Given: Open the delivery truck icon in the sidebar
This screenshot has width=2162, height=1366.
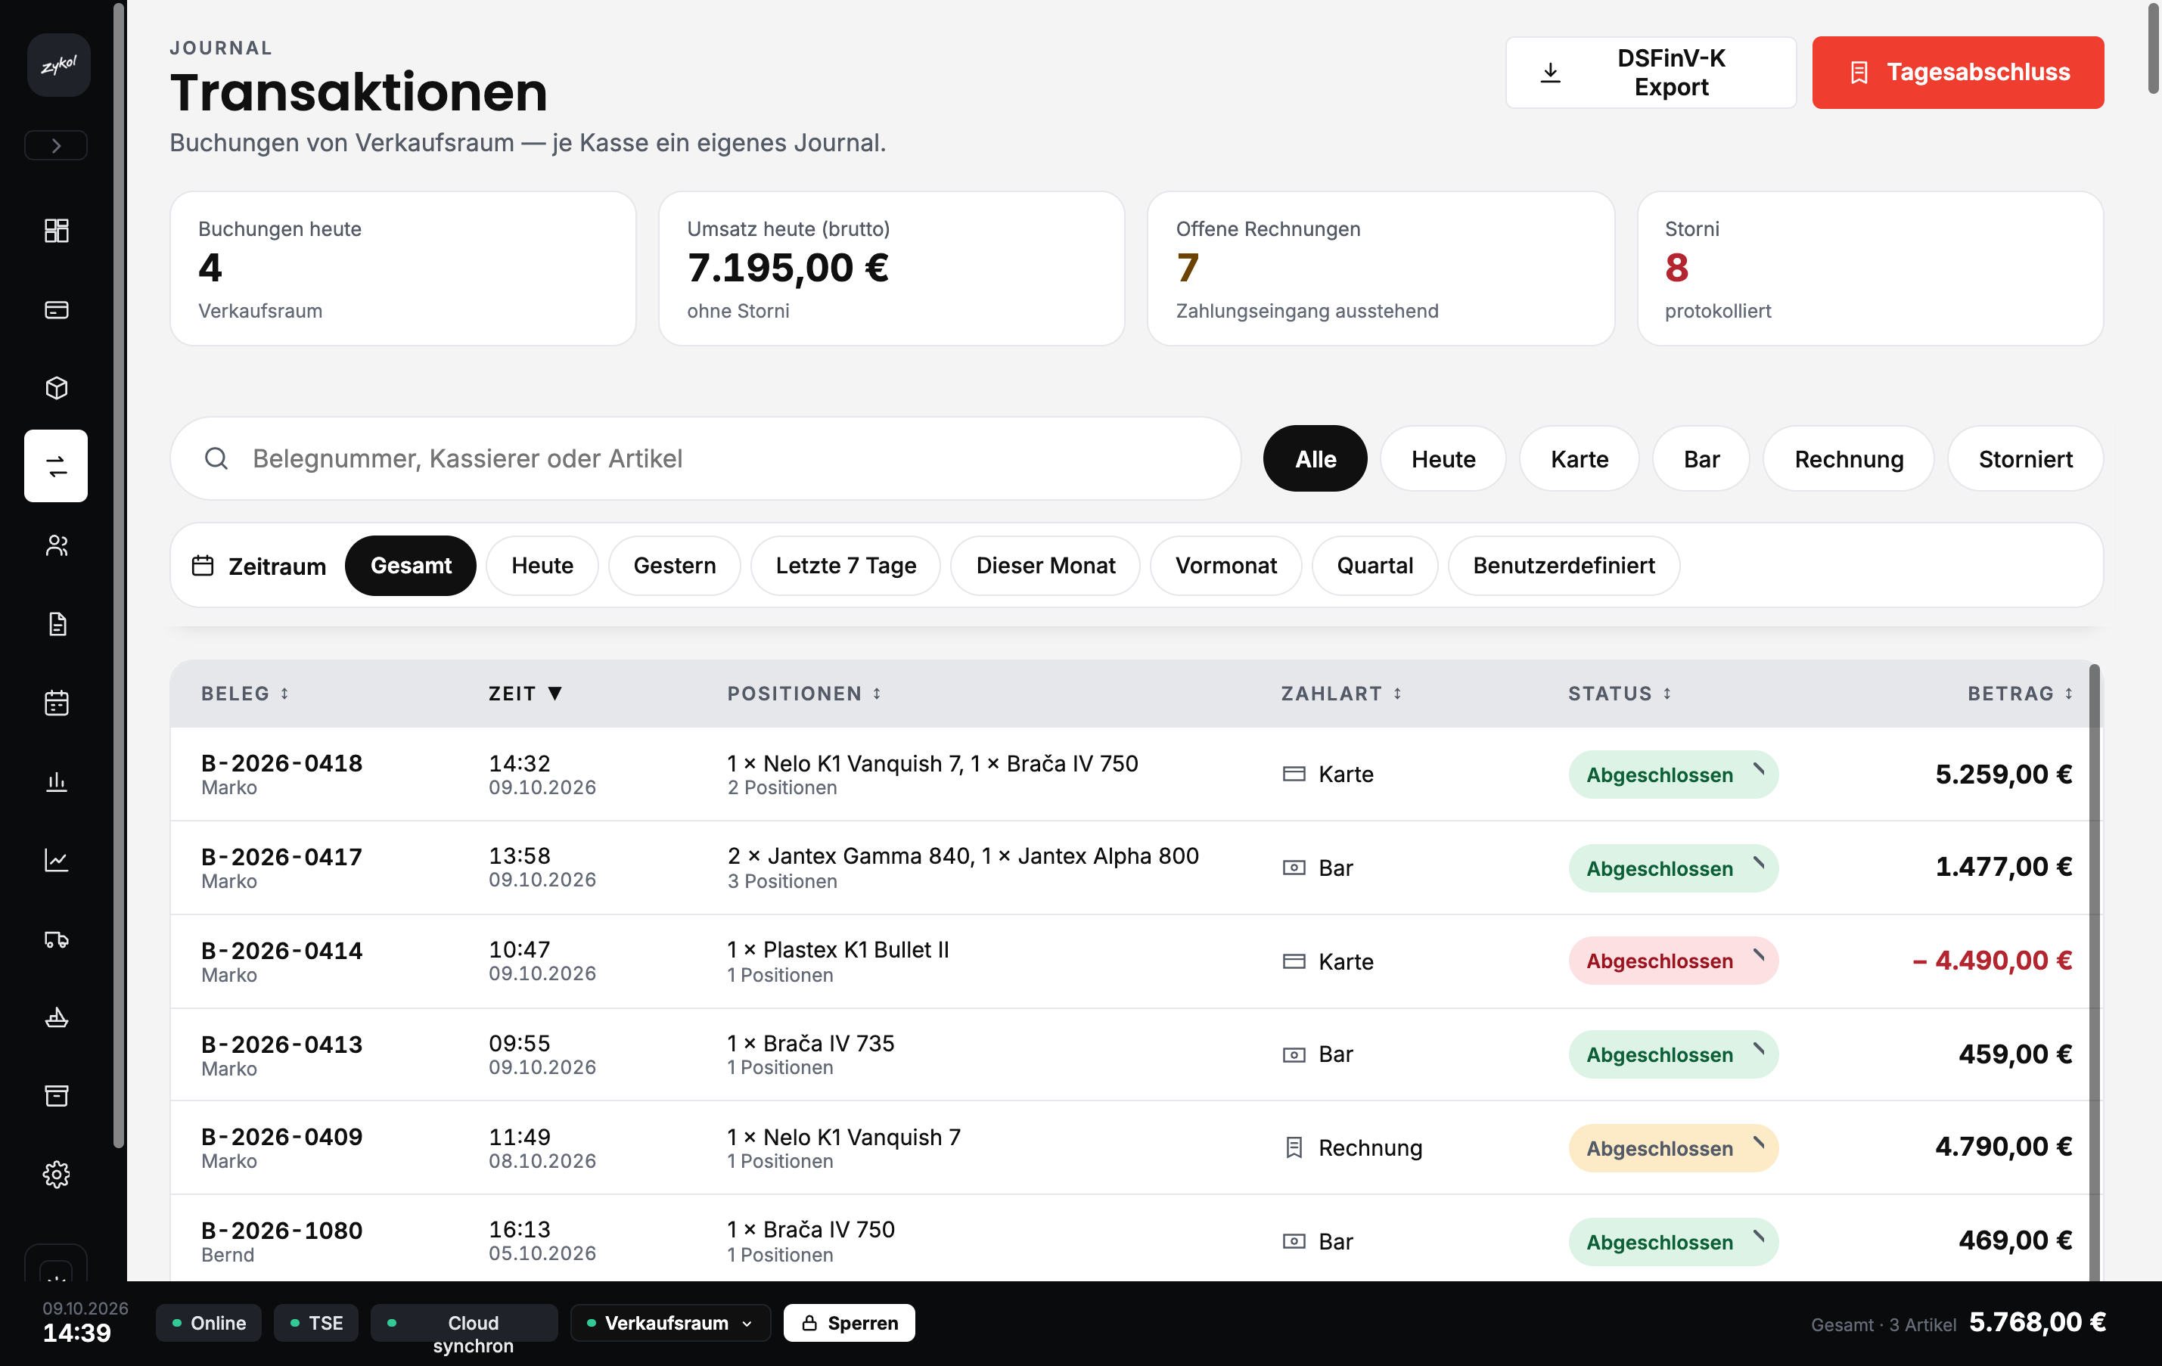Looking at the screenshot, I should coord(56,939).
